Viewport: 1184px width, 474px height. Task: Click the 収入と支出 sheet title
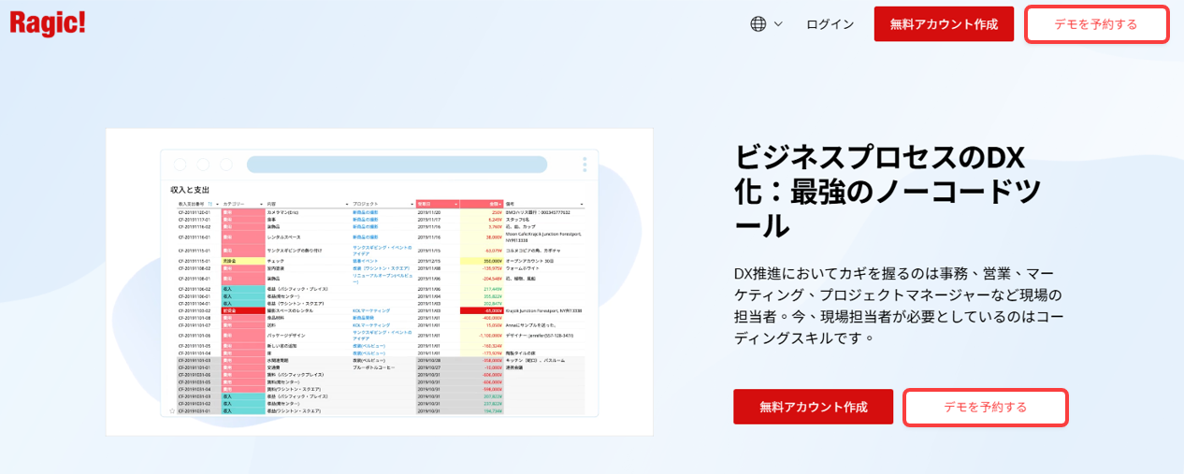tap(190, 189)
